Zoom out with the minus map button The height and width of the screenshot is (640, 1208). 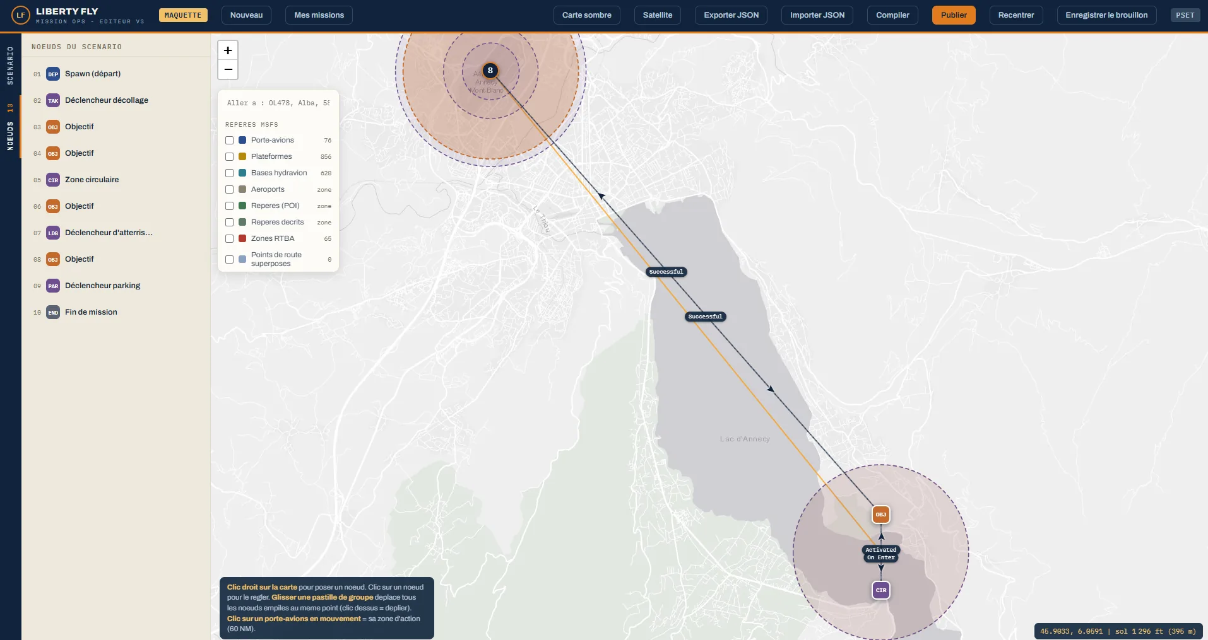pos(228,69)
